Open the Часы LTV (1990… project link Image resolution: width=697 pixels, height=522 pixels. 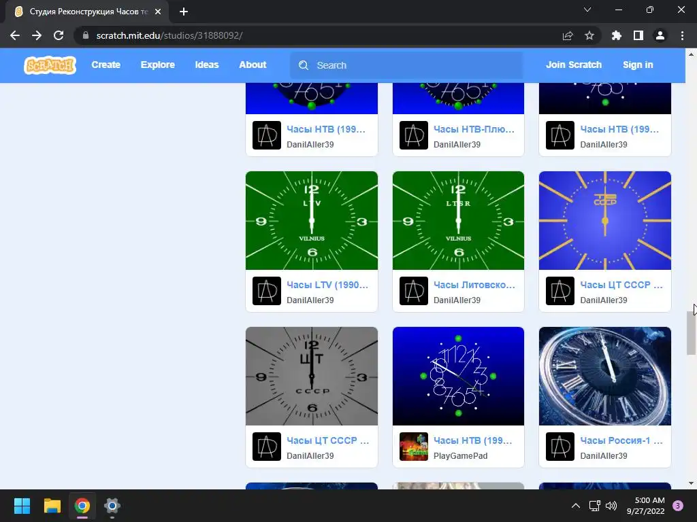pyautogui.click(x=327, y=285)
